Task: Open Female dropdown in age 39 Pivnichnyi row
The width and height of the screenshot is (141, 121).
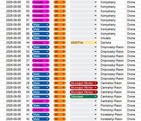Action: coord(41,110)
